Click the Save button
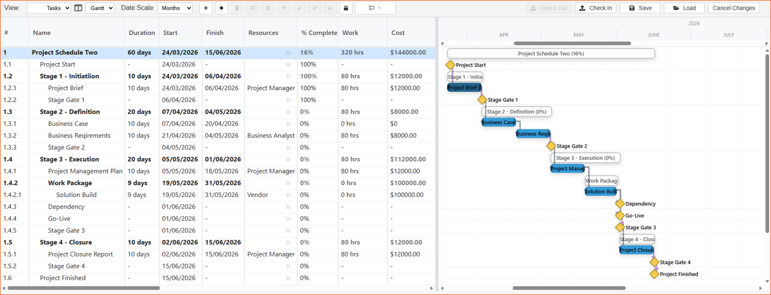 640,8
